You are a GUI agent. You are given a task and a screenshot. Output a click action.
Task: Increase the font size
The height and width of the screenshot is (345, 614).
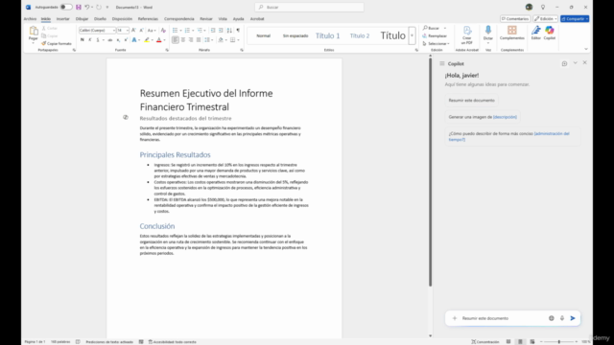(133, 30)
